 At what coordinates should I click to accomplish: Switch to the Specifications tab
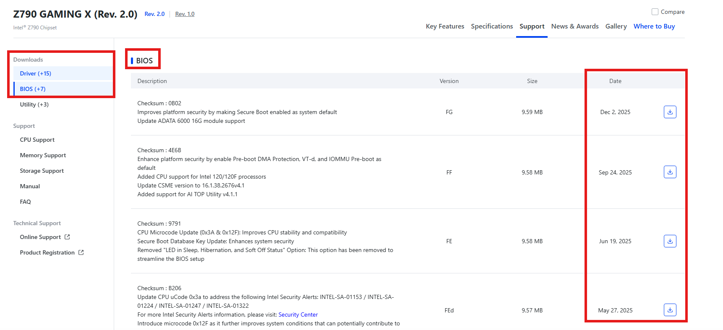point(492,26)
